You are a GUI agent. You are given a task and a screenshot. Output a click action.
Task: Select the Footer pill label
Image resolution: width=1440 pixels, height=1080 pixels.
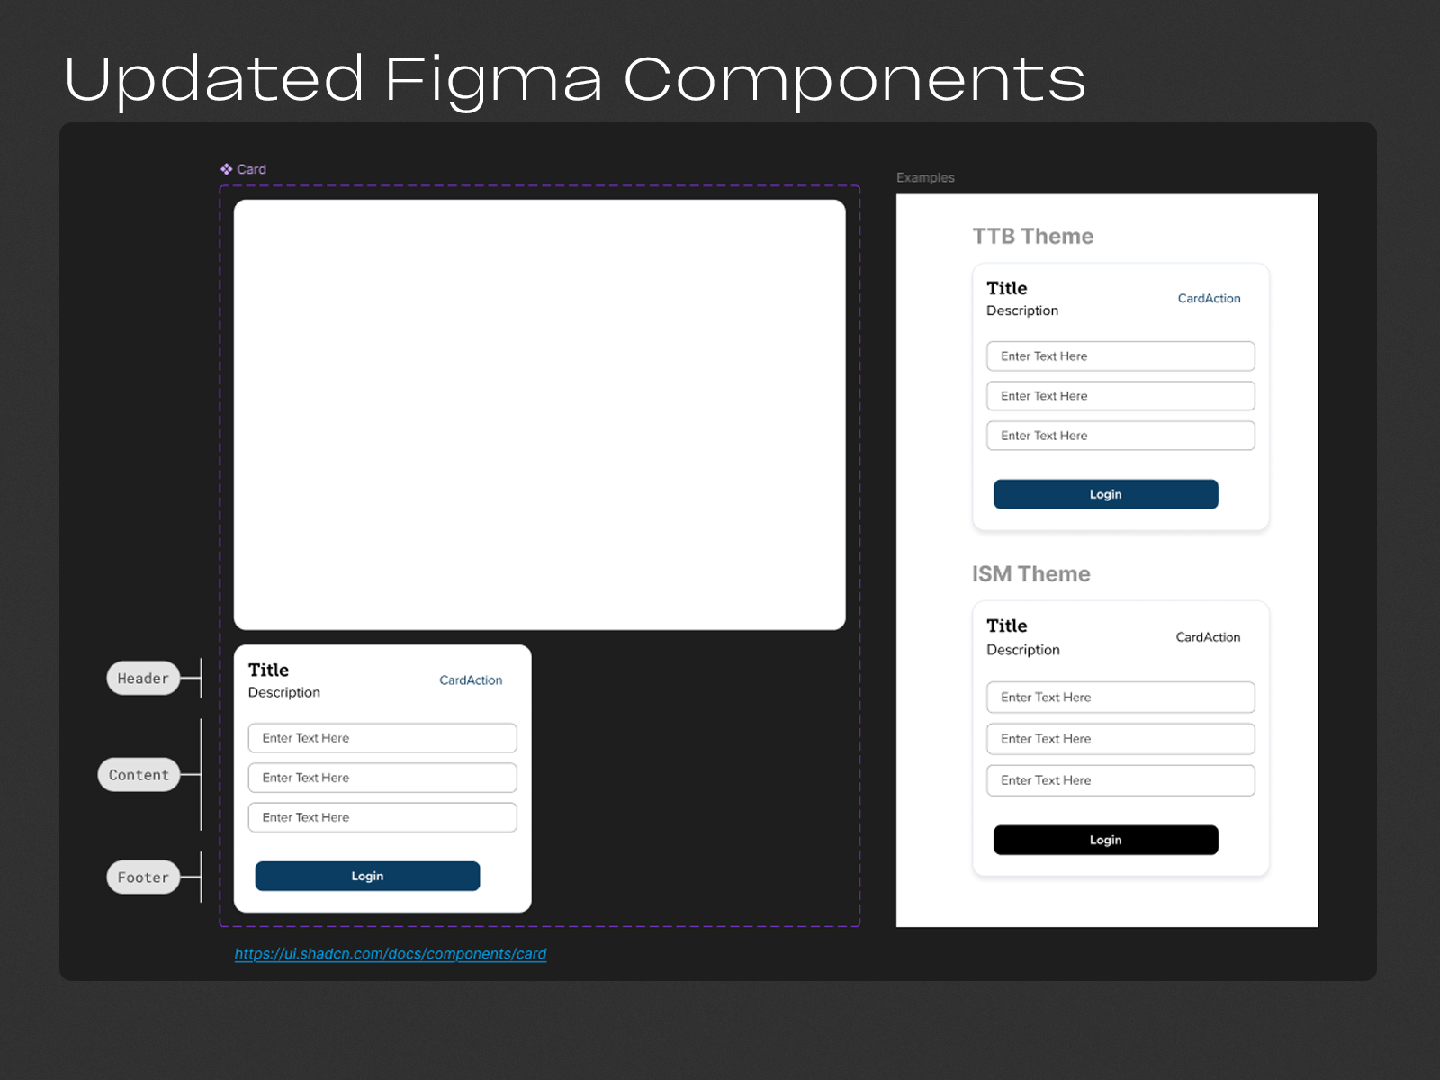pos(142,876)
